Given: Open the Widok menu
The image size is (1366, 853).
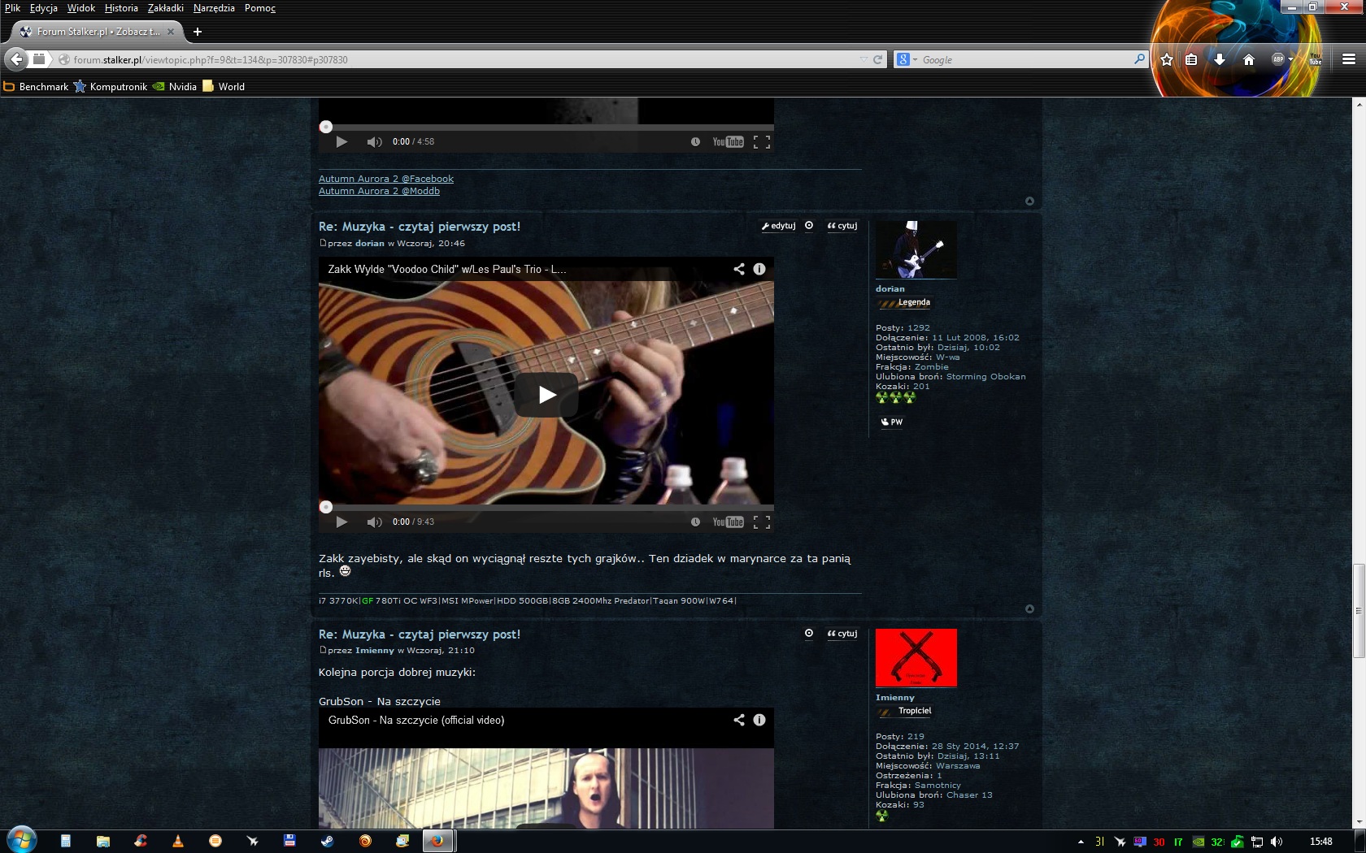Looking at the screenshot, I should [x=81, y=8].
